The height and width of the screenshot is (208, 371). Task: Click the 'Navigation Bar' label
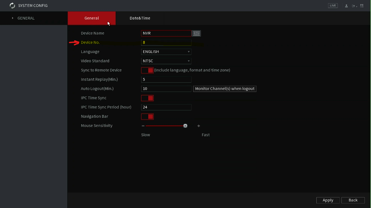coord(94,116)
